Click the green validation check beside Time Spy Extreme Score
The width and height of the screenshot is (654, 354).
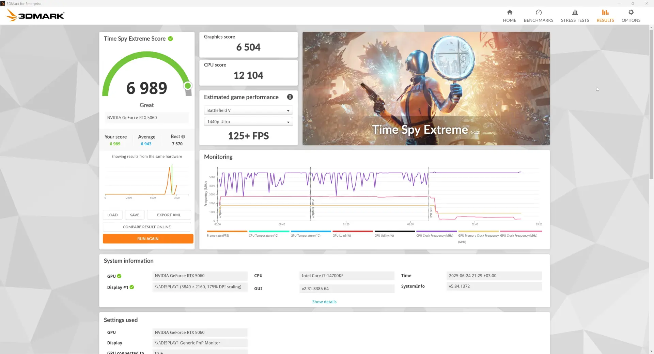pos(170,39)
